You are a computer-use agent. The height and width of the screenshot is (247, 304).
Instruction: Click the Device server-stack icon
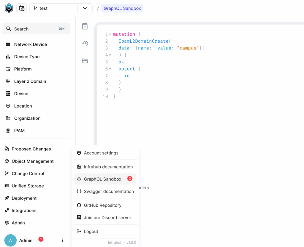pos(8,94)
